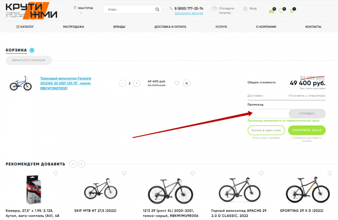Click the search magnifier icon

(x=157, y=9)
